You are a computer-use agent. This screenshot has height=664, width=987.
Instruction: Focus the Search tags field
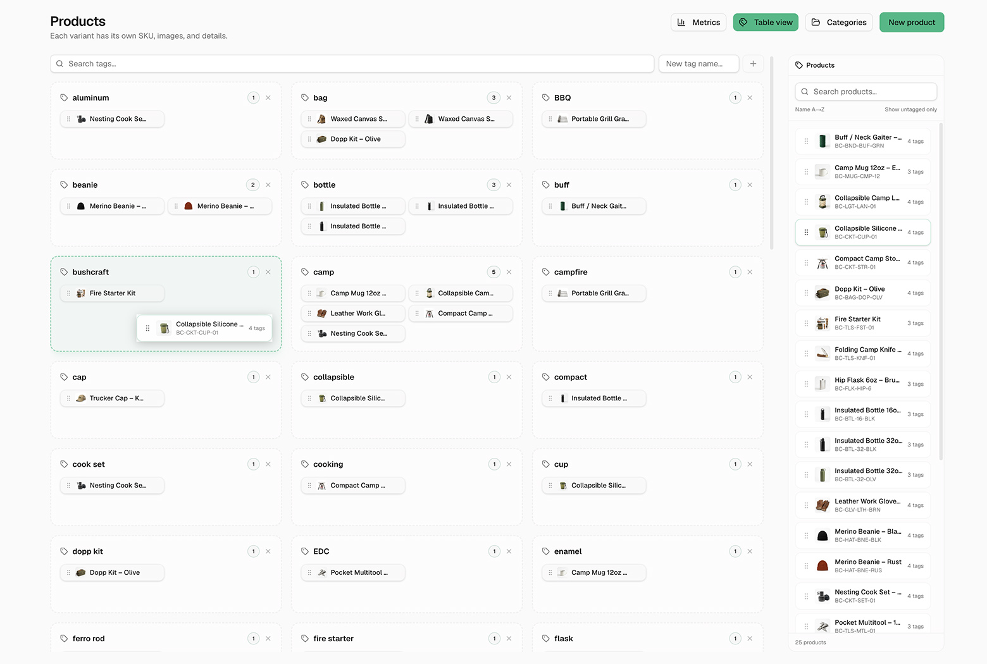click(x=352, y=64)
